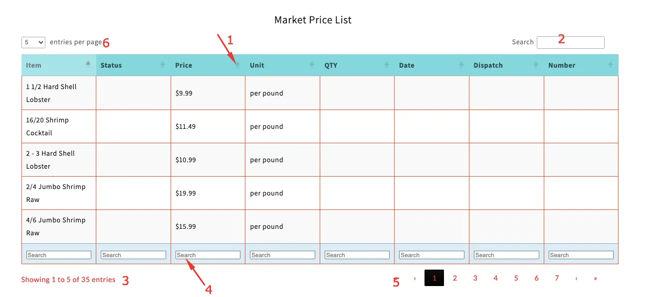Focus the main Search box above table
The width and height of the screenshot is (647, 297).
tap(570, 42)
